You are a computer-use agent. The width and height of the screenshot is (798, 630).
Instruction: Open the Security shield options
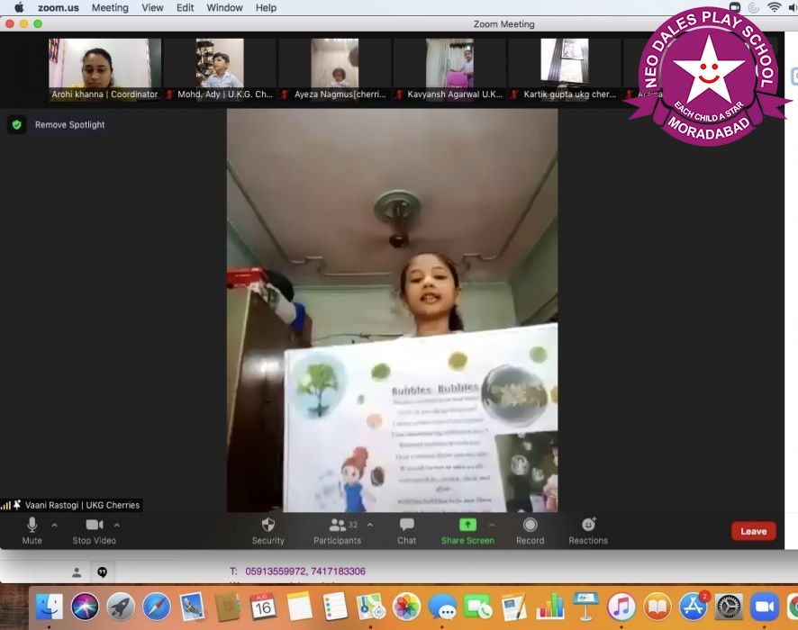268,531
